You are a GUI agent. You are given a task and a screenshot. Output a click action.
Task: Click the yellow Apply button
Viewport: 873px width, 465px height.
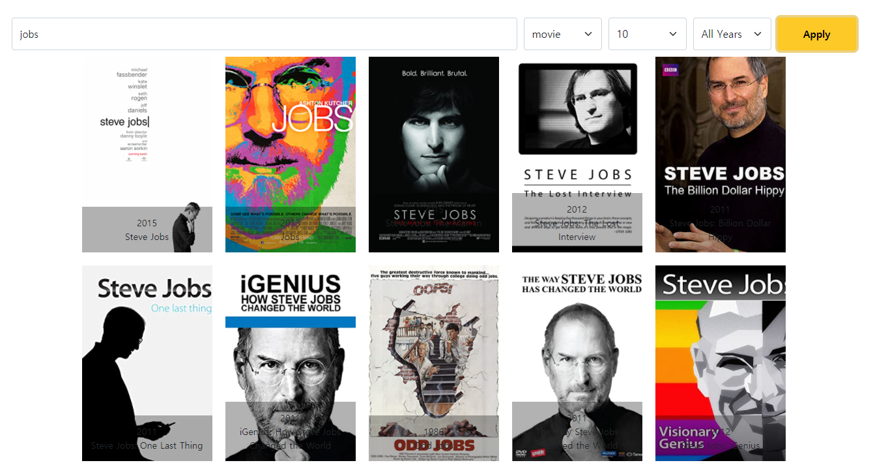coord(817,34)
